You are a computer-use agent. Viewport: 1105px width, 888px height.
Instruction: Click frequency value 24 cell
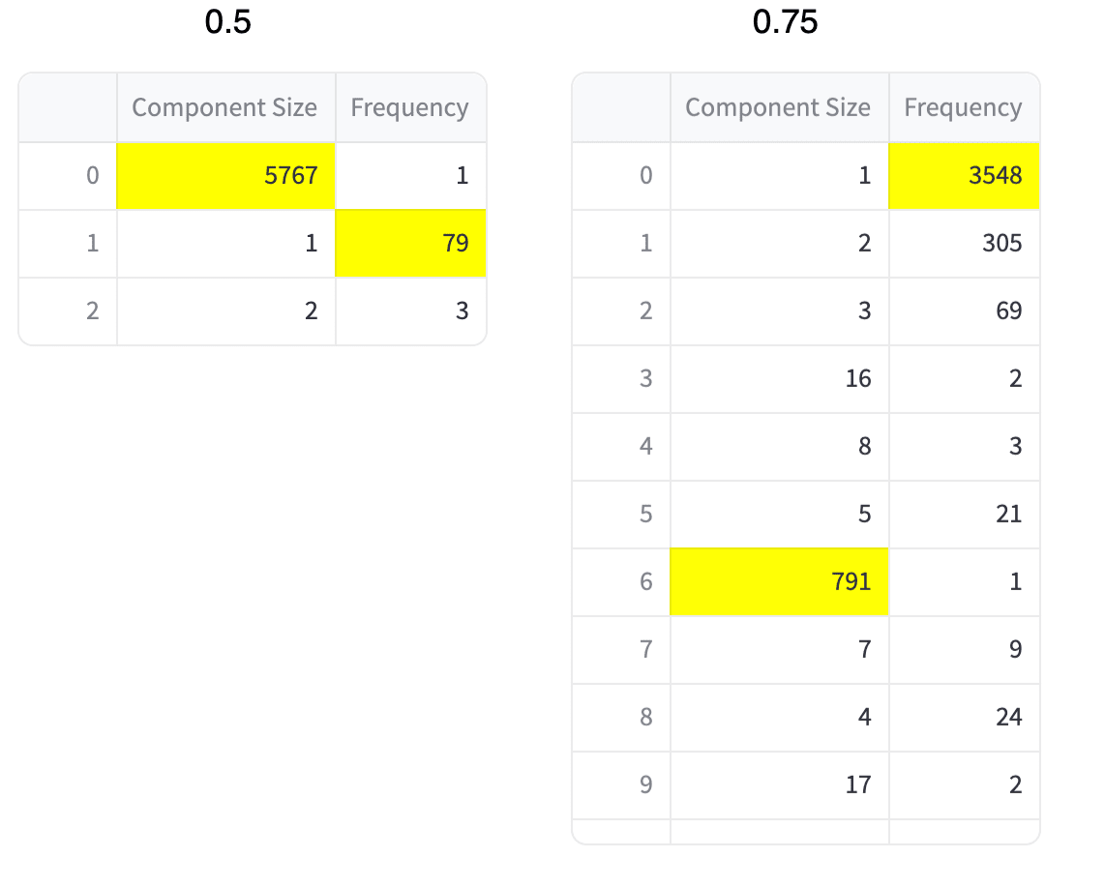pyautogui.click(x=964, y=717)
